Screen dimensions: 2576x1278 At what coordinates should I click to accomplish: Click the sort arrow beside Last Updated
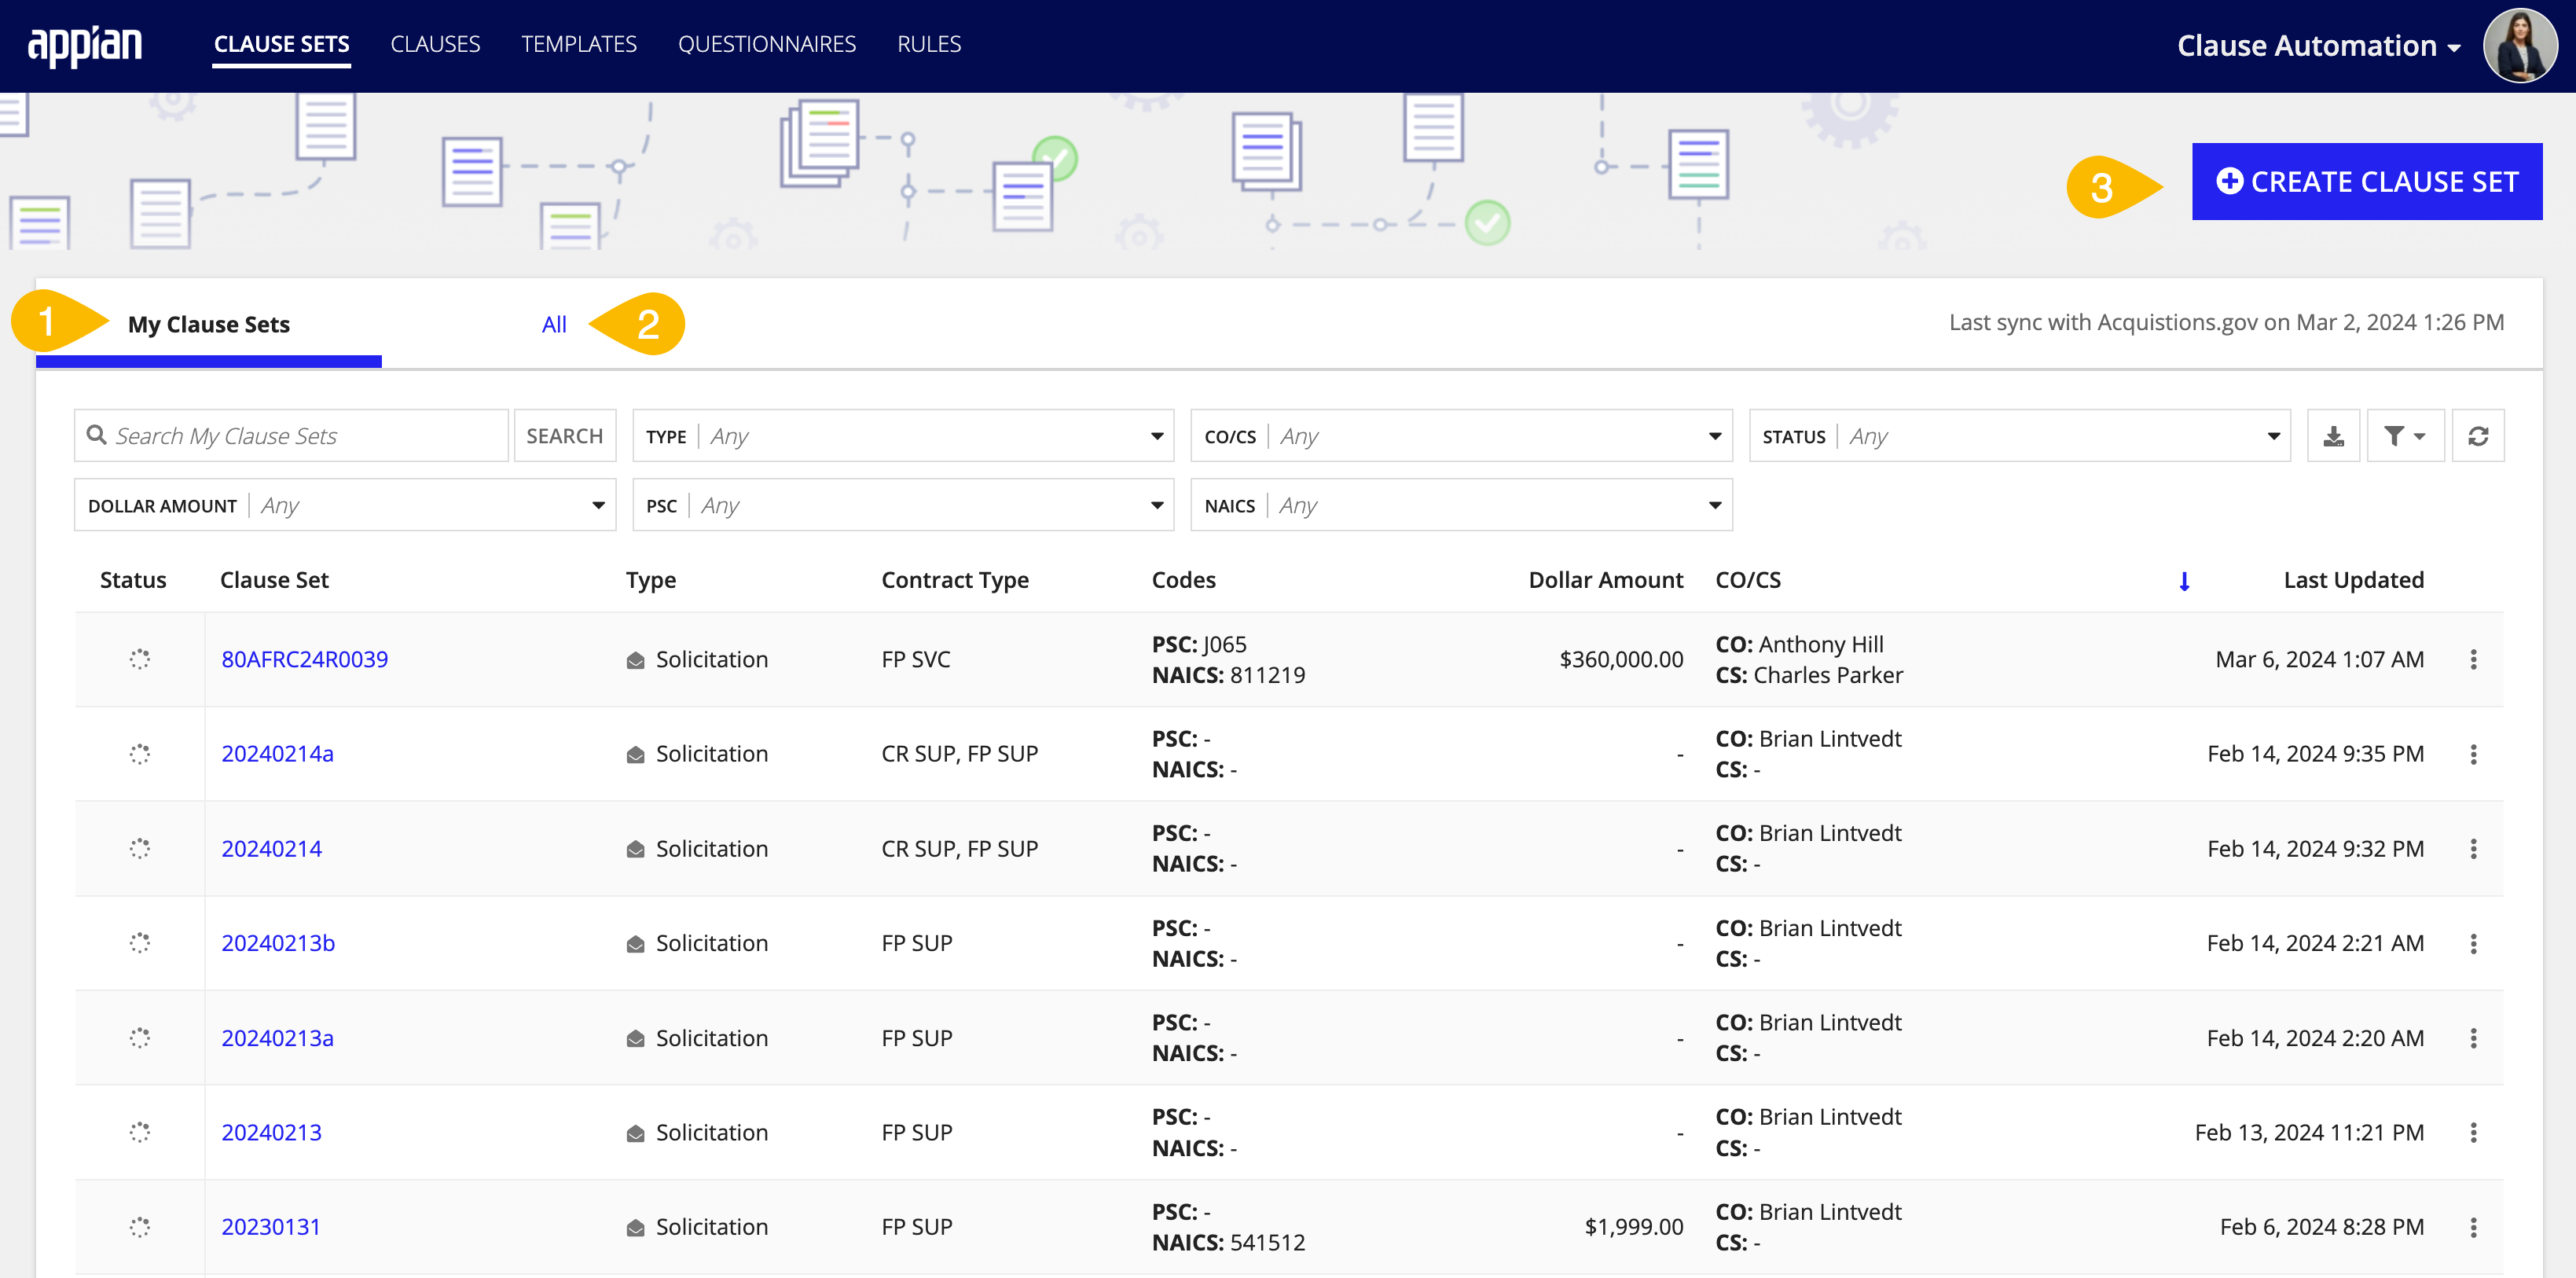(x=2184, y=581)
